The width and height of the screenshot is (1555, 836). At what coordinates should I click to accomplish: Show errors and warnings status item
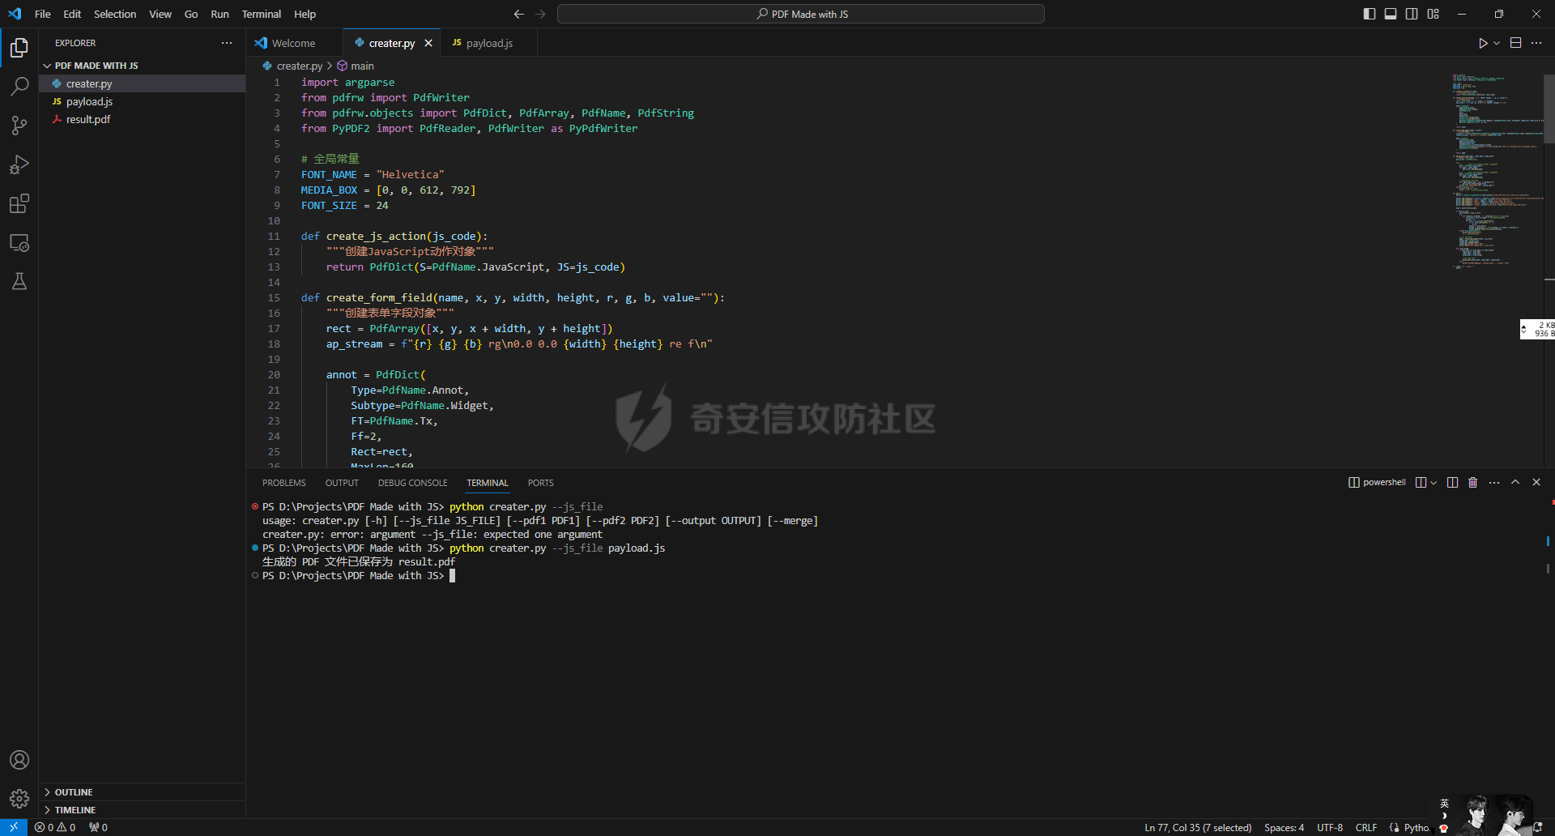tap(55, 827)
